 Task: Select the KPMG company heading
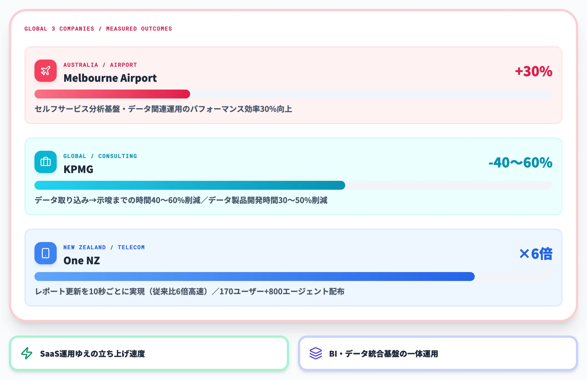pyautogui.click(x=78, y=169)
